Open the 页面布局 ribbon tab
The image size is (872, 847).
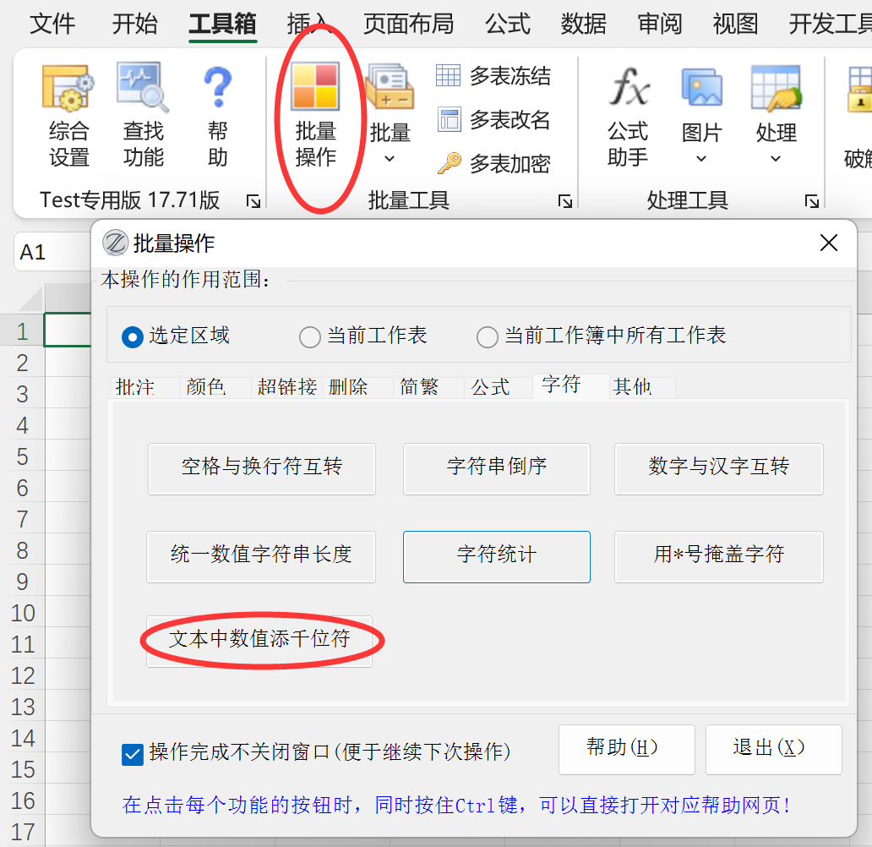point(408,24)
